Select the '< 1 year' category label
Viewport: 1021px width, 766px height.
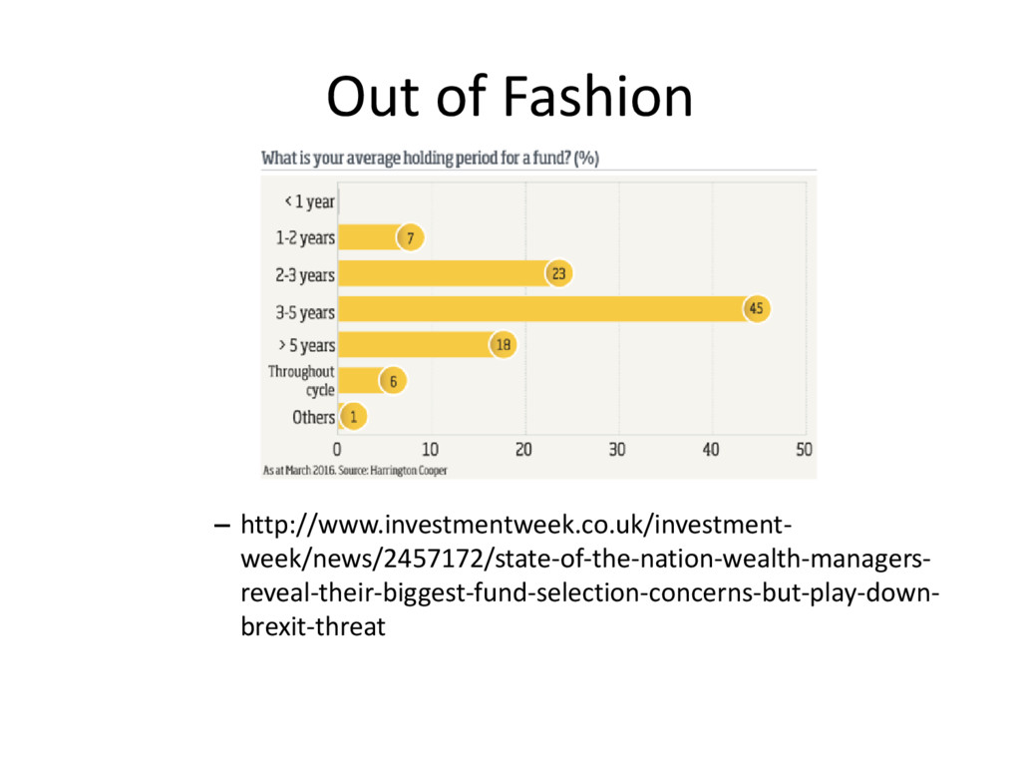click(x=309, y=201)
